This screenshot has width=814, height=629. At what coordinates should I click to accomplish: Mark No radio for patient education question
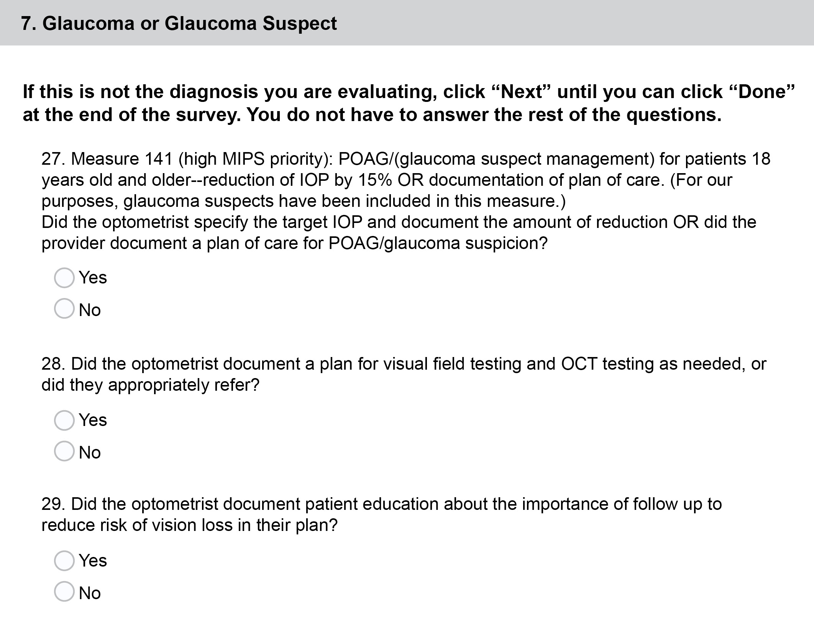click(x=64, y=592)
